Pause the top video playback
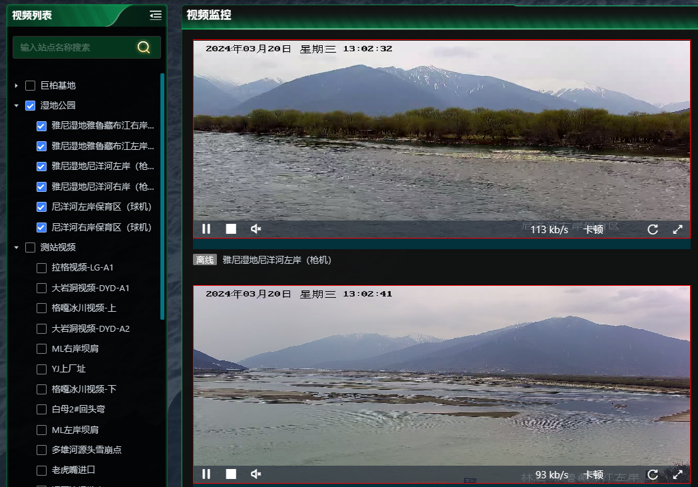The height and width of the screenshot is (487, 698). pyautogui.click(x=206, y=229)
